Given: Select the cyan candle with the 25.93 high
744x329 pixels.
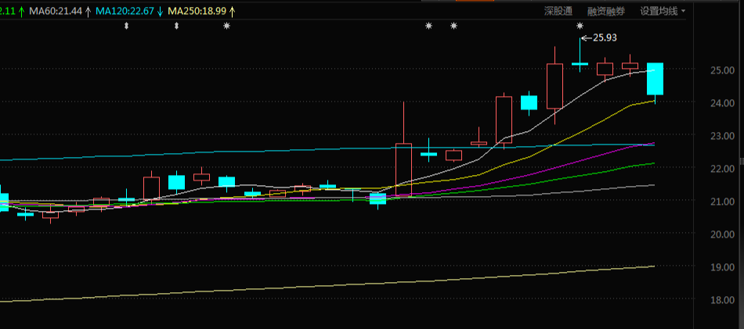Looking at the screenshot, I should [x=580, y=63].
